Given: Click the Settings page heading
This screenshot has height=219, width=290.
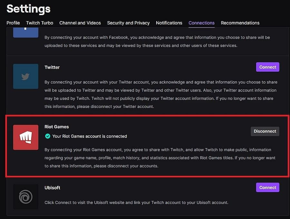Looking at the screenshot, I should 28,9.
